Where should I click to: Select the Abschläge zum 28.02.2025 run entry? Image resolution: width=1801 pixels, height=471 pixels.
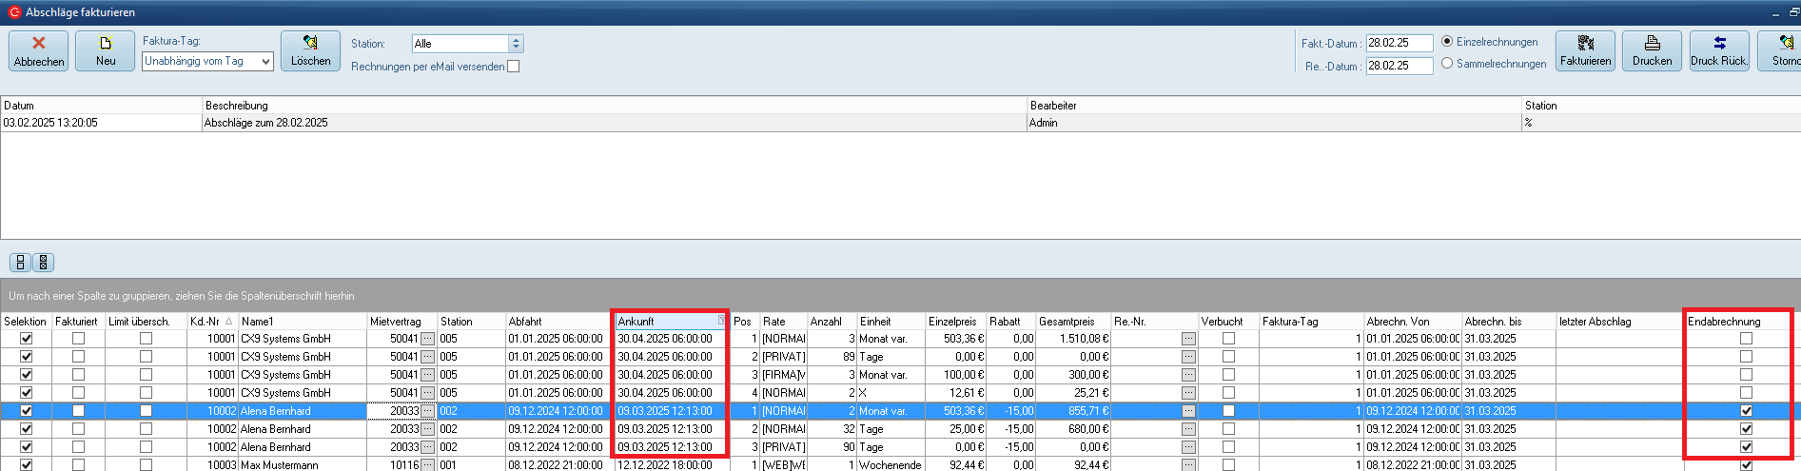click(x=266, y=123)
